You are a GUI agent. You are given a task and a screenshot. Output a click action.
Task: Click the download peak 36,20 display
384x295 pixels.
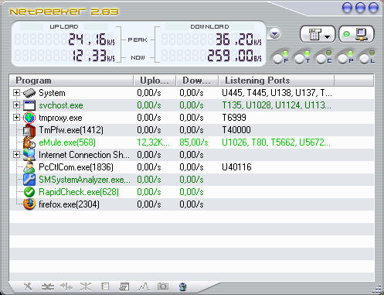tap(238, 39)
